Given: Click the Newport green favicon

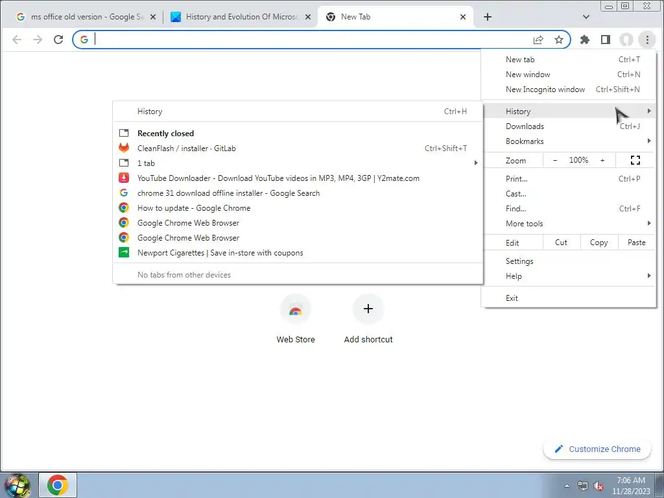Looking at the screenshot, I should point(124,252).
